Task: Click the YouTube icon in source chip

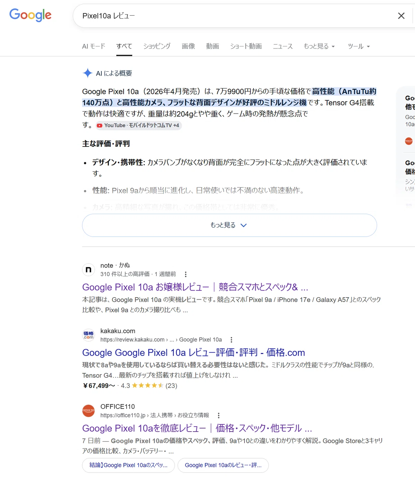Action: pos(100,125)
